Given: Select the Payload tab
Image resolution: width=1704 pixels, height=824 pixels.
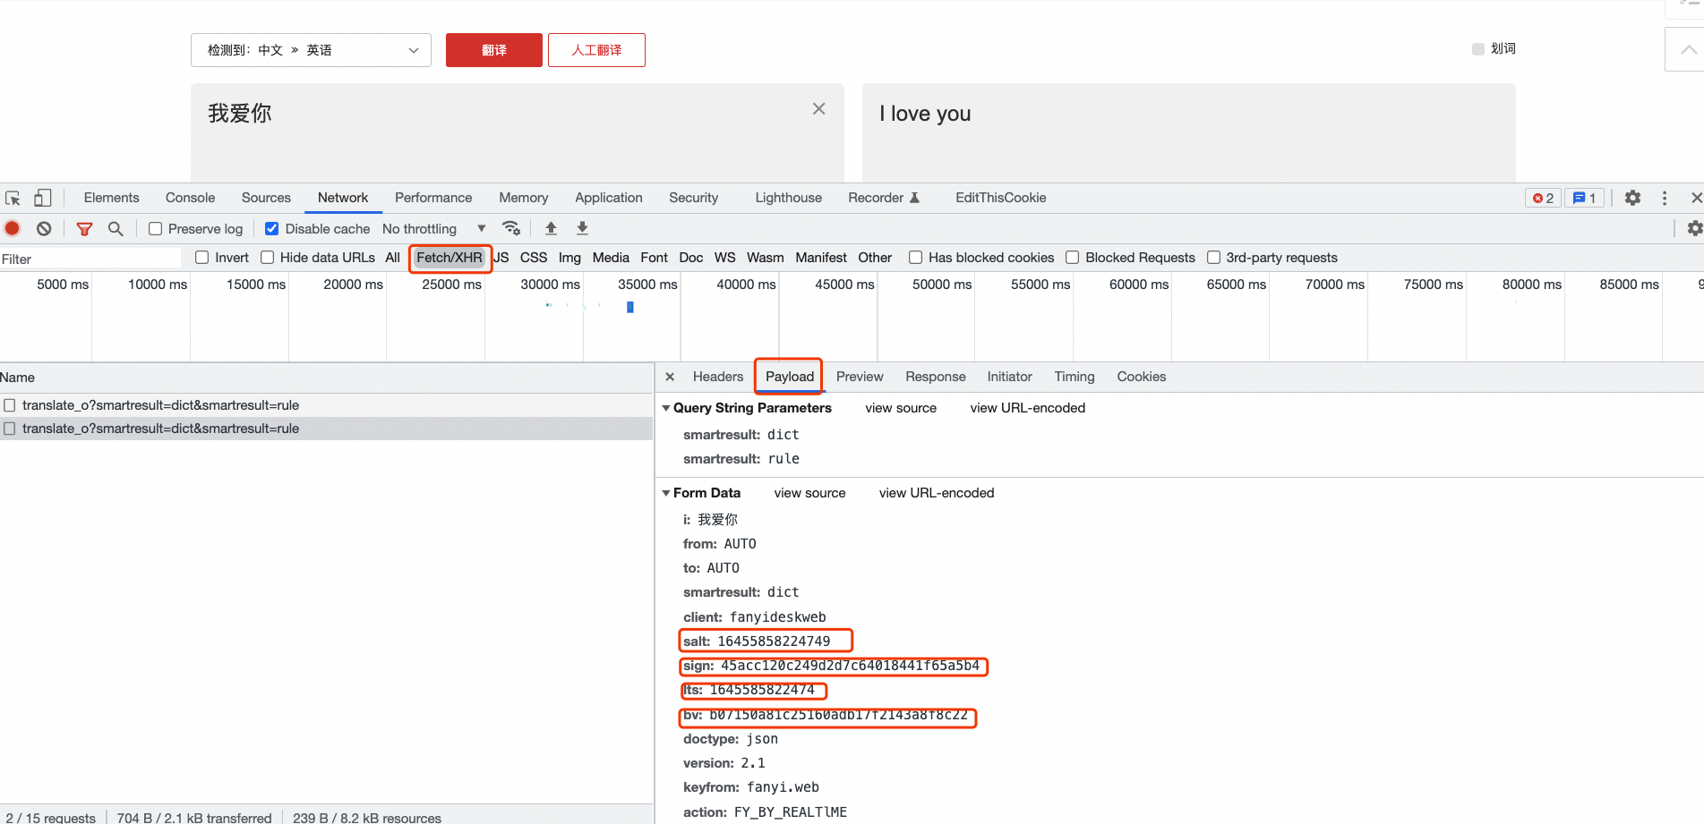Looking at the screenshot, I should point(790,377).
